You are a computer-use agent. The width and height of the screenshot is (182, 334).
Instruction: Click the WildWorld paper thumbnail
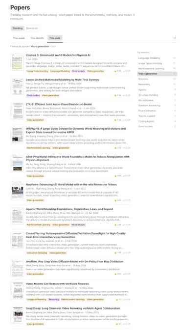(x=17, y=136)
